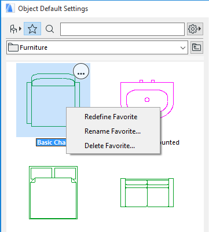Click the highlighted Basic Chair label
The image size is (209, 232).
[x=52, y=142]
